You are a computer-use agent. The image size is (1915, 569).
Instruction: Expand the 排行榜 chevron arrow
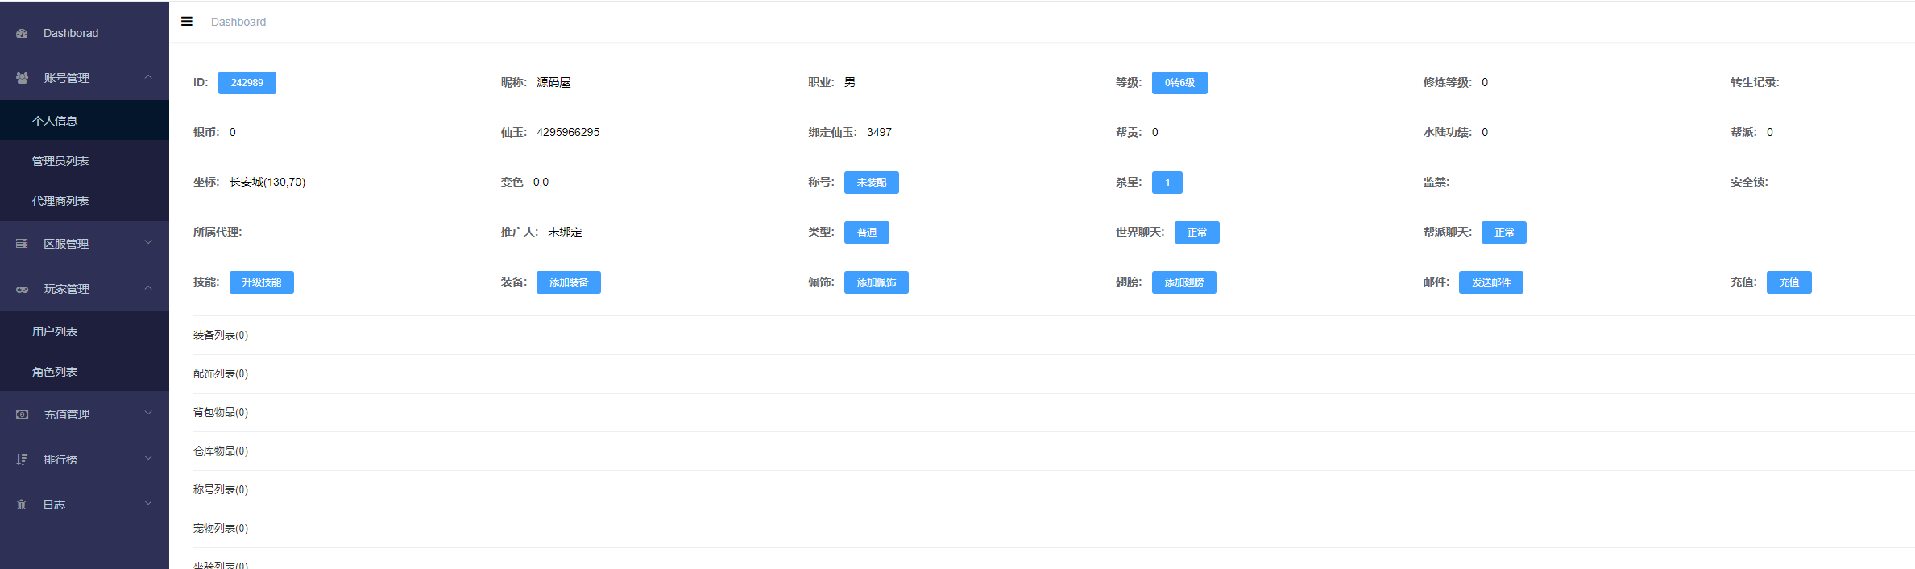click(x=148, y=459)
